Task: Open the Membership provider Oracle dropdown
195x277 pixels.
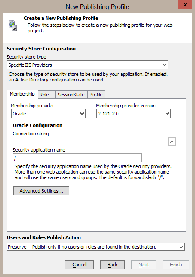Action: 48,114
